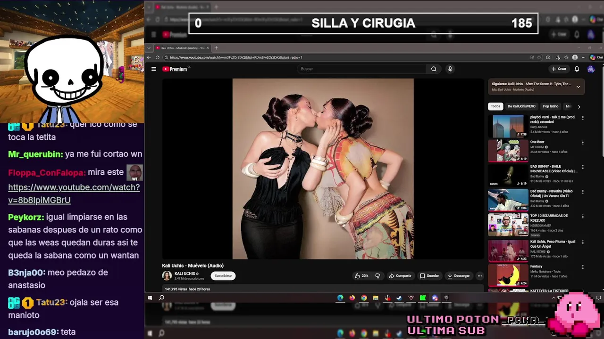This screenshot has width=604, height=339.
Task: Open Epic Games Launcher on the taskbar
Action: click(x=446, y=298)
